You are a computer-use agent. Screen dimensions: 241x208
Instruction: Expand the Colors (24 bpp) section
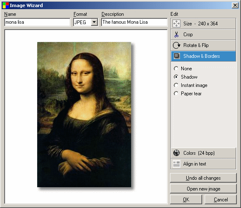(203, 153)
